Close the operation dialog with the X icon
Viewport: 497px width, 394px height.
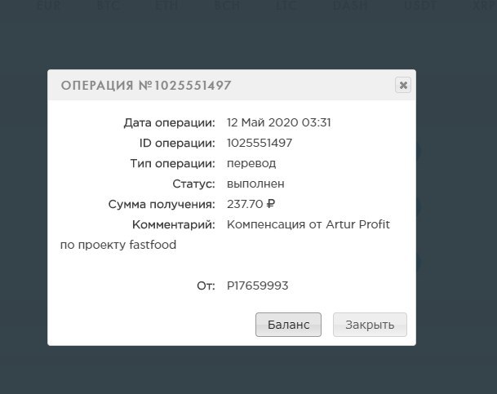[403, 85]
